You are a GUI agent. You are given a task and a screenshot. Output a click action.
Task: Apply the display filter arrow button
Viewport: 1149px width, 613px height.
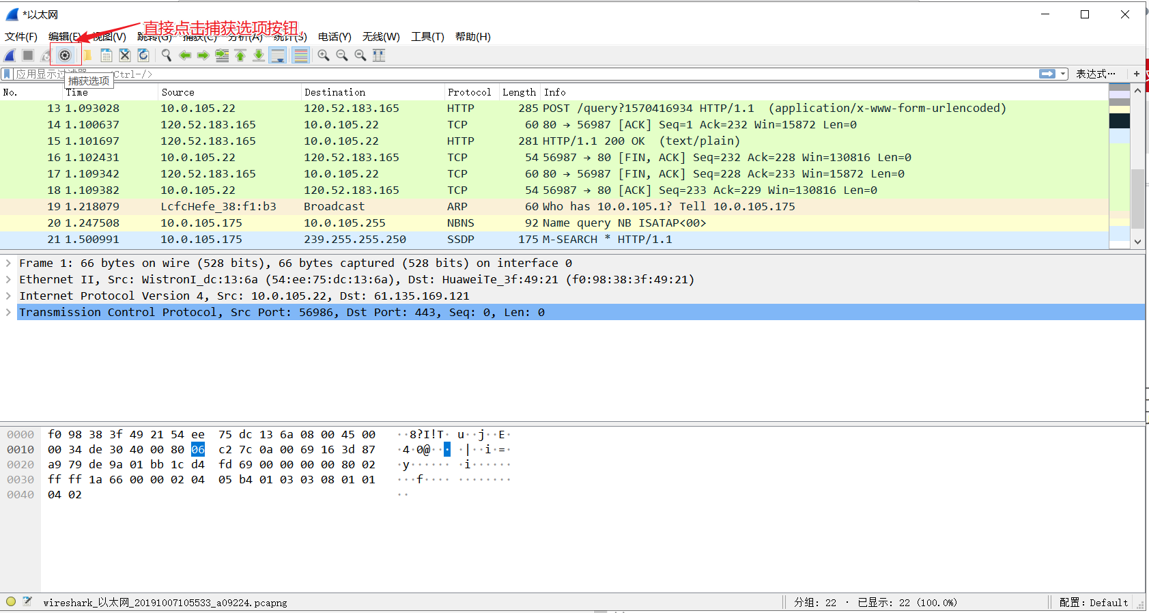pos(1047,74)
